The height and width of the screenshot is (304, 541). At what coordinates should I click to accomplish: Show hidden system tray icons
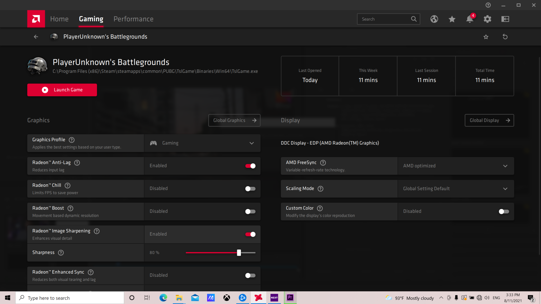click(441, 298)
